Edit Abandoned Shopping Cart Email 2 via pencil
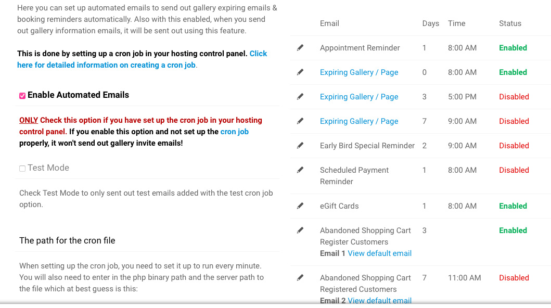 click(300, 278)
